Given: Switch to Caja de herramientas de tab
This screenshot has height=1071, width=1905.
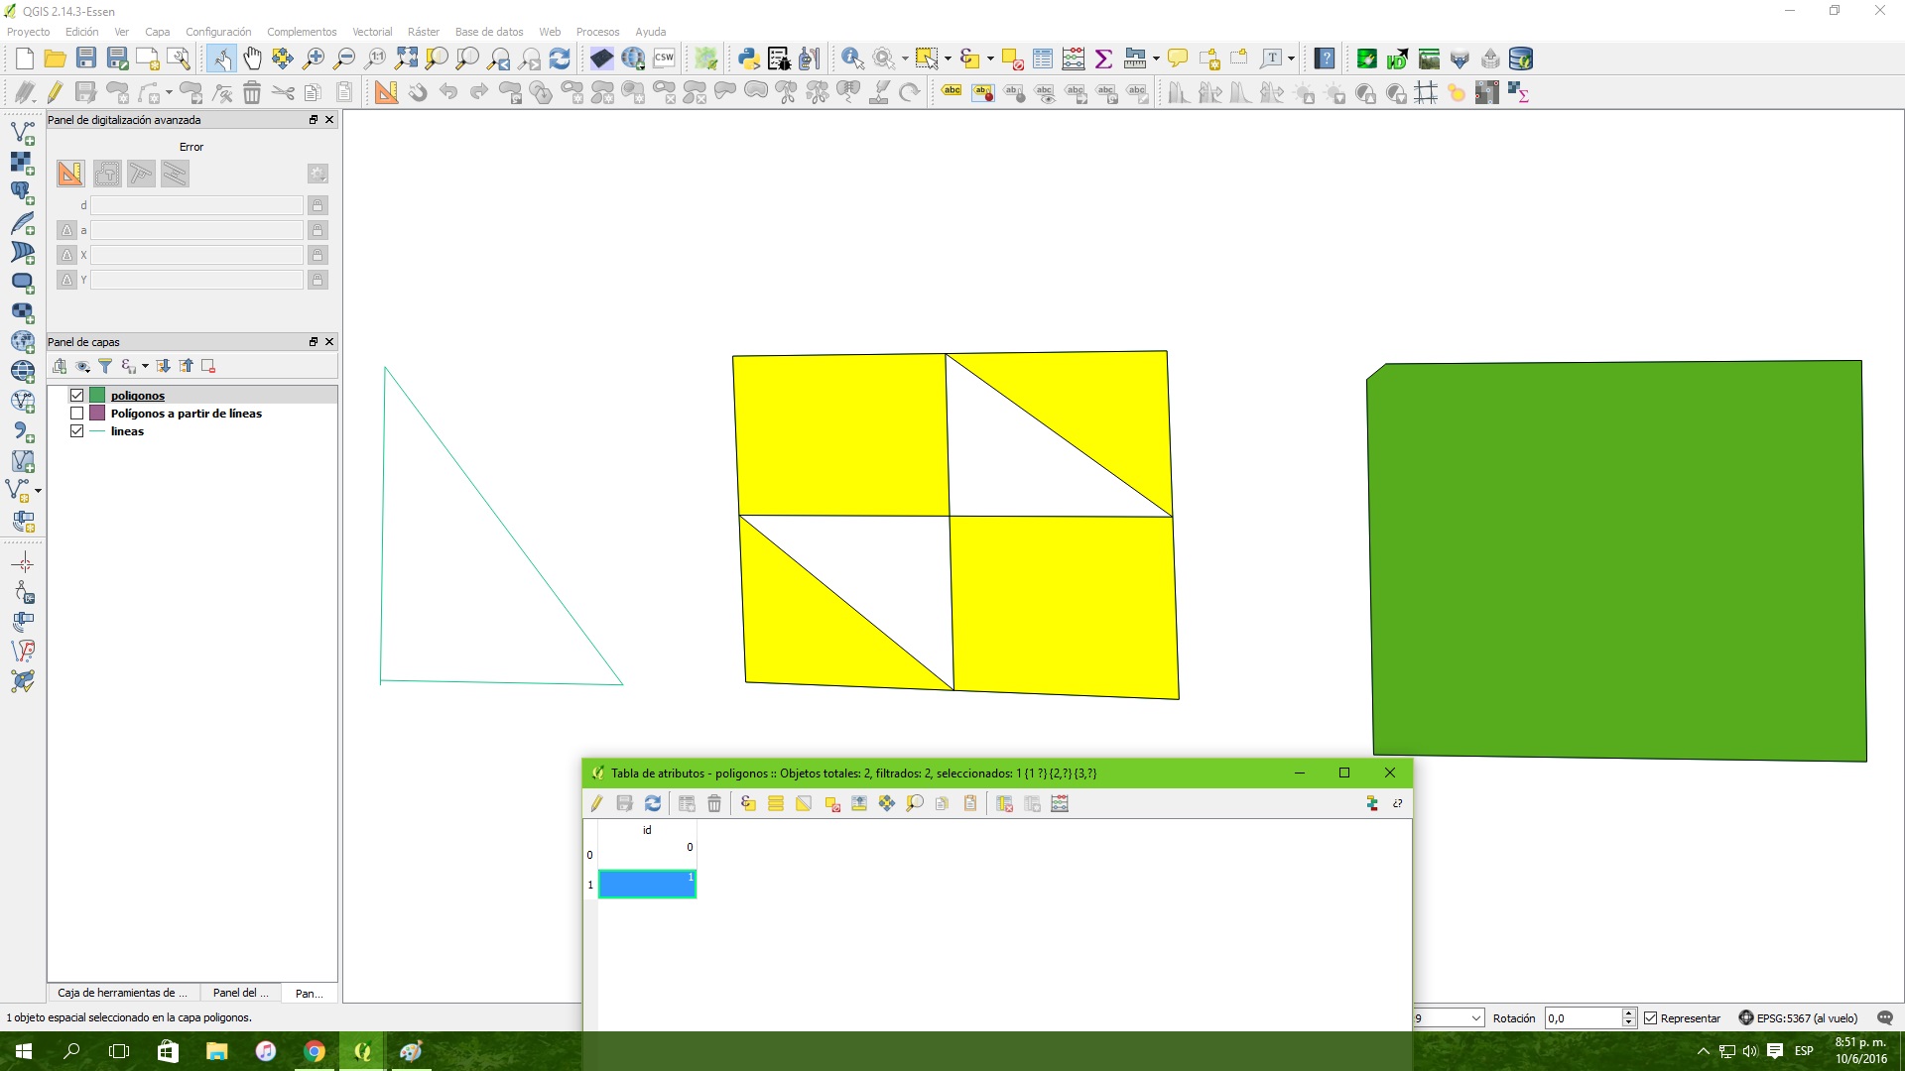Looking at the screenshot, I should pos(122,993).
